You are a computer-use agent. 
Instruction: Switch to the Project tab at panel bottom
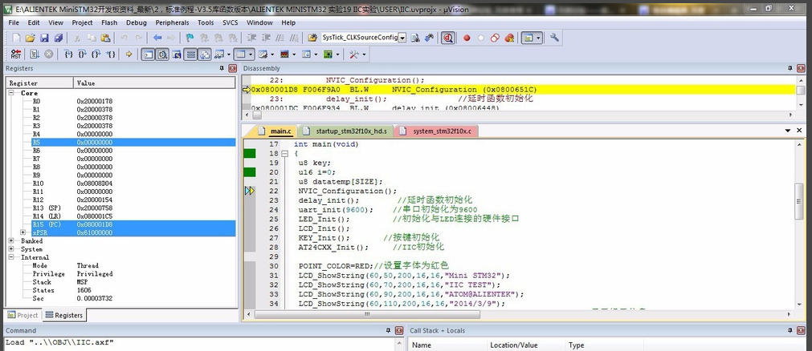(22, 315)
